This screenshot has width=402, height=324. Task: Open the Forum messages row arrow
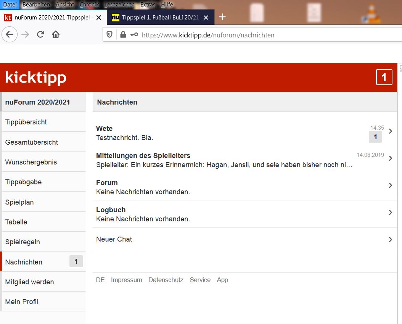390,185
